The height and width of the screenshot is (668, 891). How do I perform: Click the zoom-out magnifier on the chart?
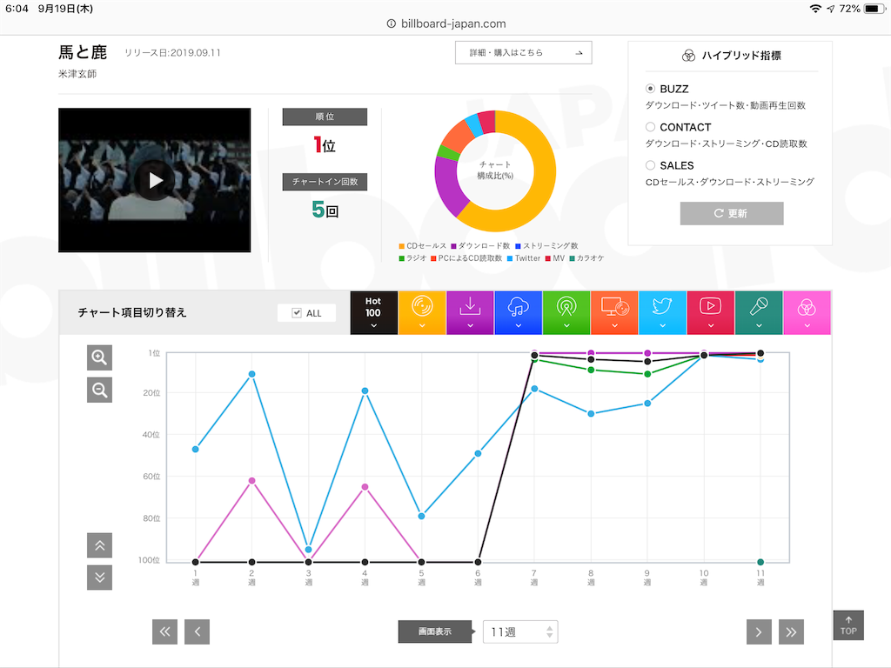98,389
